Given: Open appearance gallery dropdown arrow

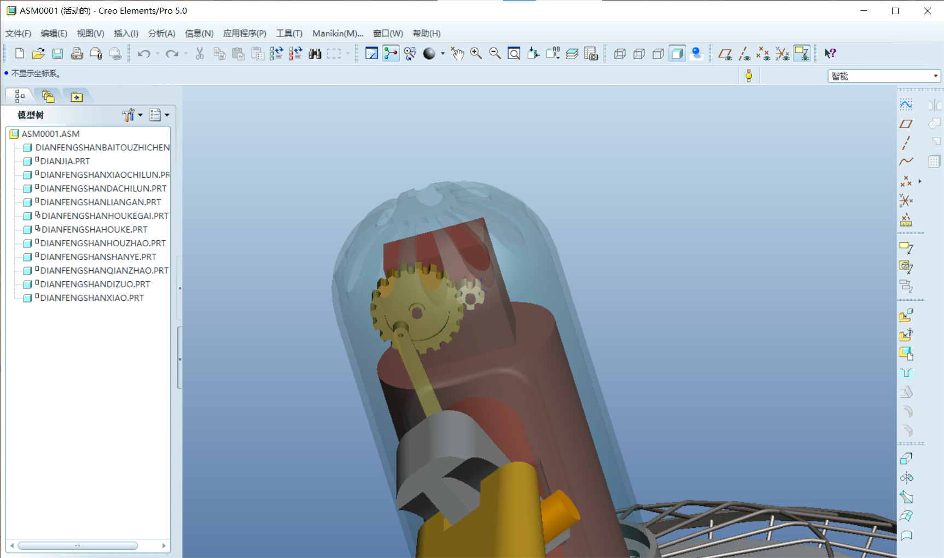Looking at the screenshot, I should pyautogui.click(x=442, y=54).
